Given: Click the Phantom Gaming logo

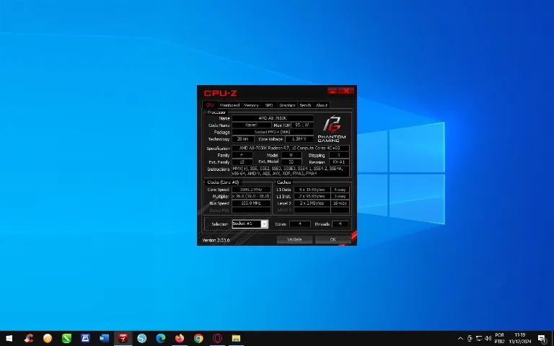Looking at the screenshot, I should (332, 127).
